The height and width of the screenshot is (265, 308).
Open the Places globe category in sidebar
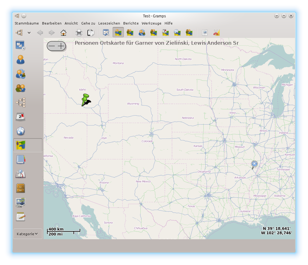pos(21,131)
